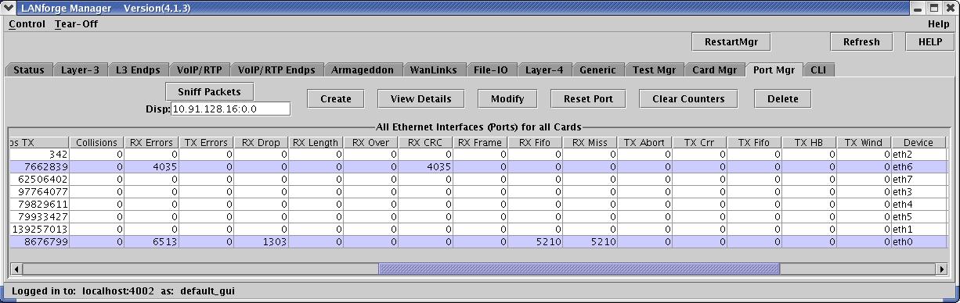Screen dimensions: 960x303
Task: Focus the Disp address input field
Action: pos(230,109)
